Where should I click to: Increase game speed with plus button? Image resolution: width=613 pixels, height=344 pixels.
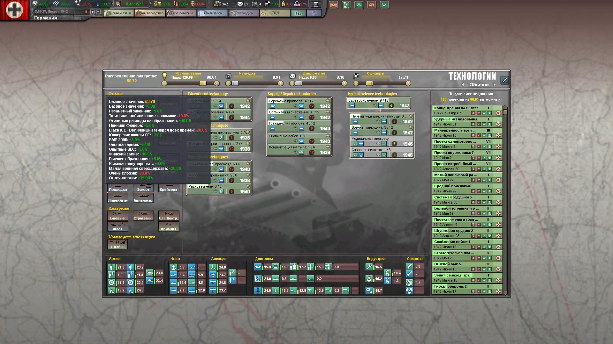pyautogui.click(x=93, y=12)
